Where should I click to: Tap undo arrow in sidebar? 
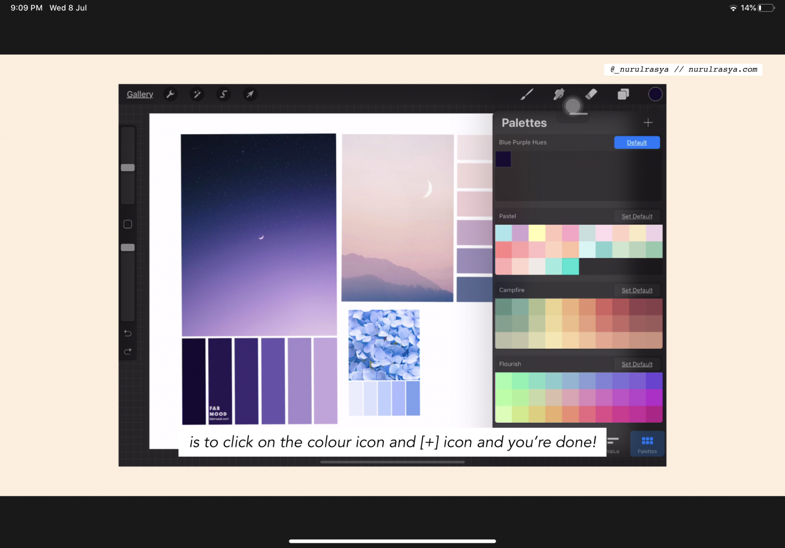click(127, 333)
